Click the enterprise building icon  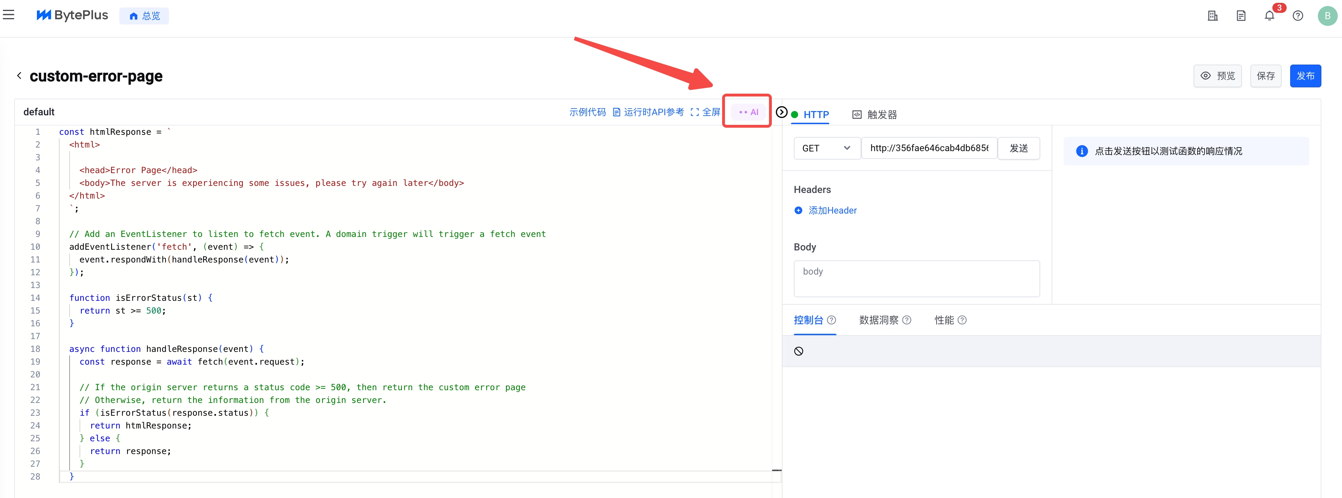click(x=1212, y=16)
